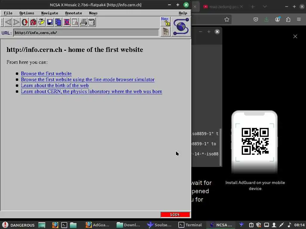
Task: Click the toolbar drag handle at left of Mosaic toolbar
Action: (2, 22)
